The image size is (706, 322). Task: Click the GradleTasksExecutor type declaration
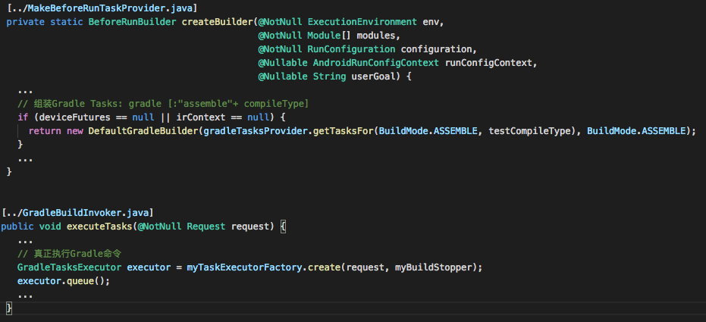(x=69, y=267)
